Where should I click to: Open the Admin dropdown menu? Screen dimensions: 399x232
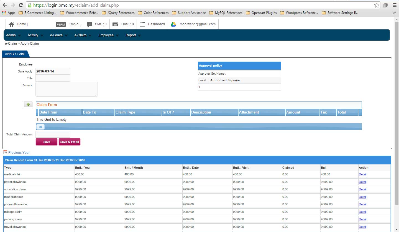[14, 35]
